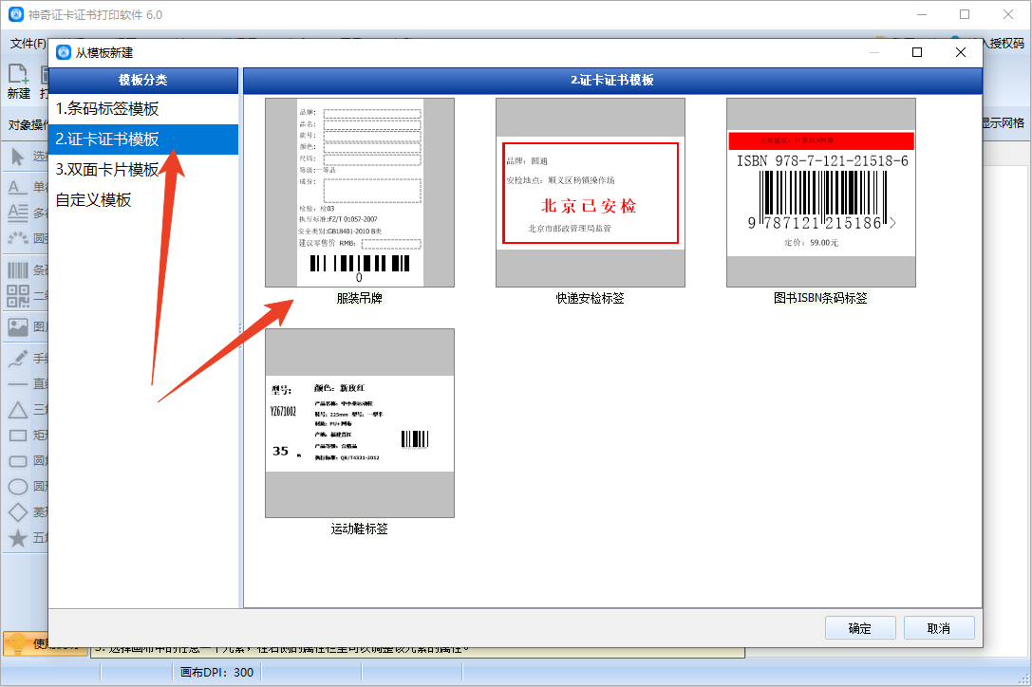Image resolution: width=1032 pixels, height=687 pixels.
Task: Select the ellipse shape tool
Action: point(18,487)
